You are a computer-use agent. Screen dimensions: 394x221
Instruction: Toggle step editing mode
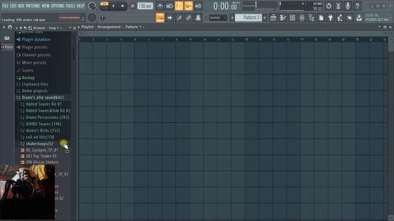point(179,18)
